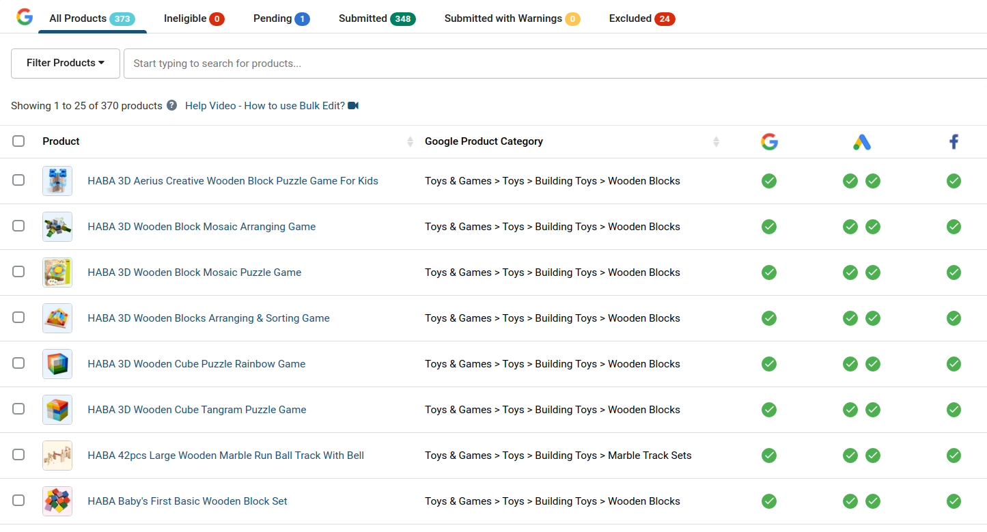Viewport: 987px width, 532px height.
Task: Open HABA 42pcs Large Wooden Marble Run link
Action: coord(226,456)
